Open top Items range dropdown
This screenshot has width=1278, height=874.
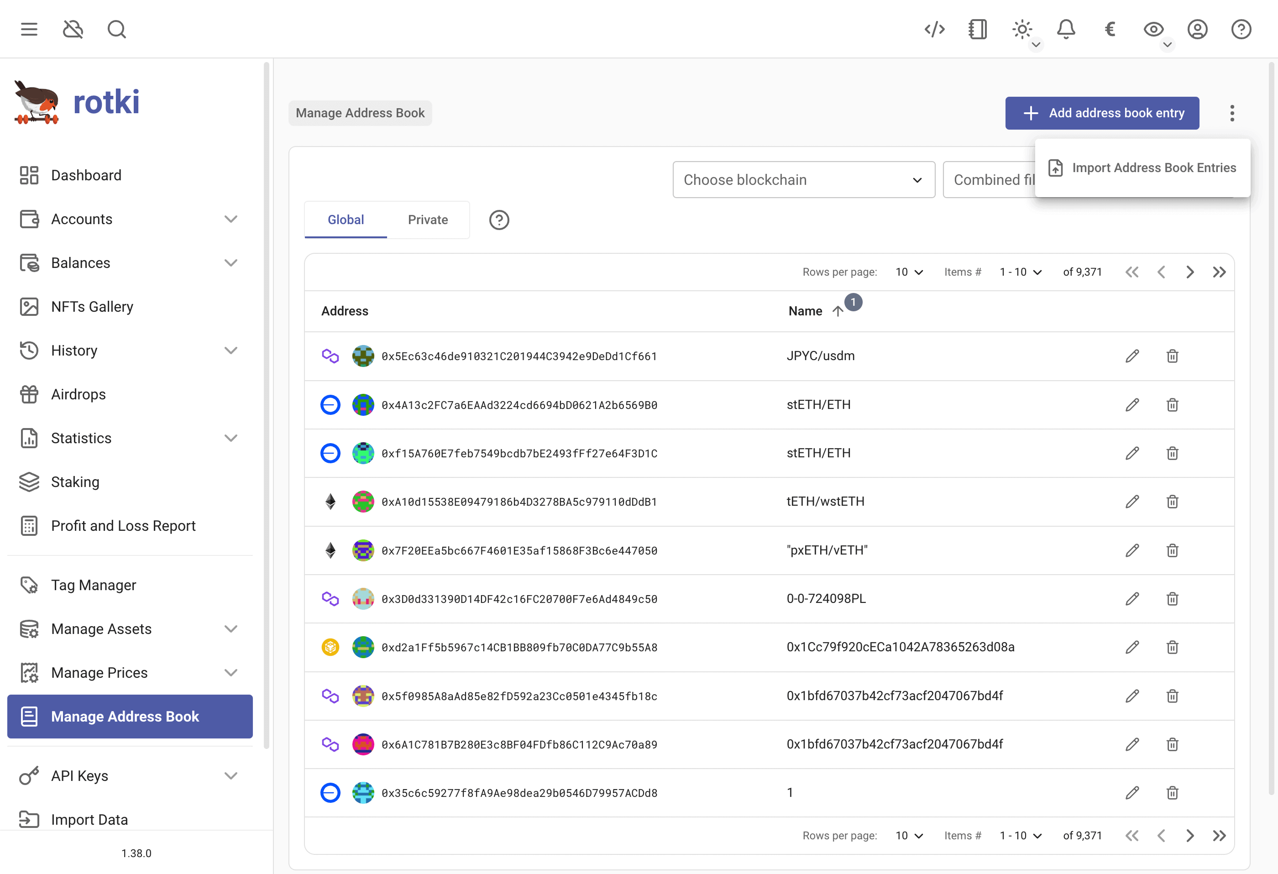1021,272
